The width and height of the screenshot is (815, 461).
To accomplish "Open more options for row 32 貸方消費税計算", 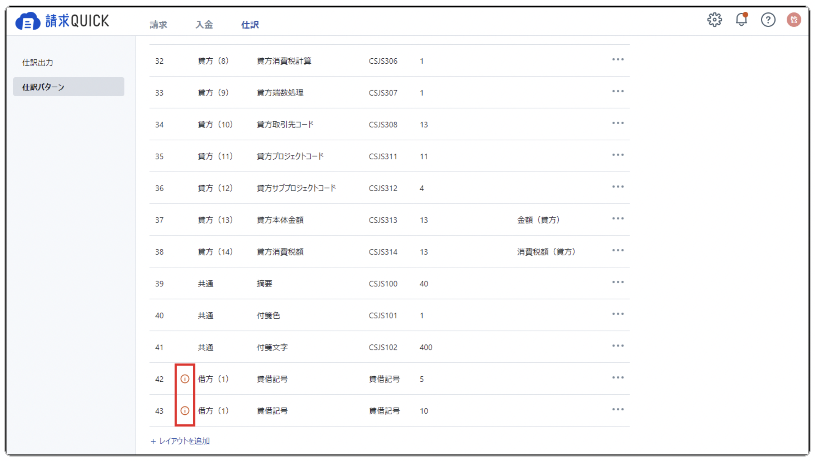I will tap(617, 60).
